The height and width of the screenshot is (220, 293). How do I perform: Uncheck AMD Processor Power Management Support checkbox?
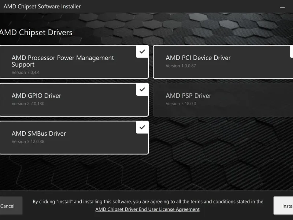[x=142, y=52]
